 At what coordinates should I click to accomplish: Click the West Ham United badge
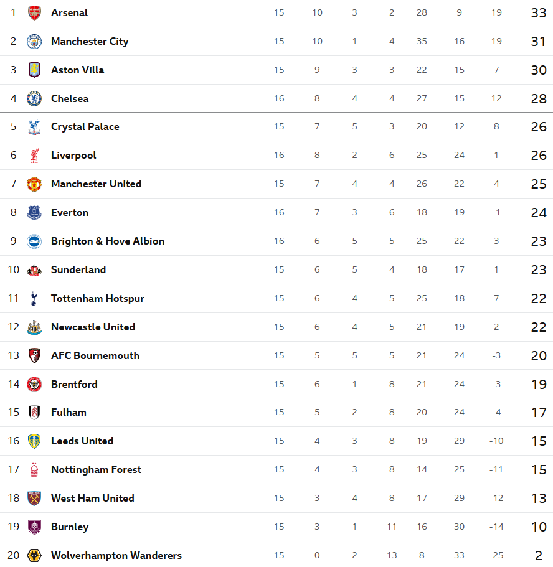tap(34, 499)
